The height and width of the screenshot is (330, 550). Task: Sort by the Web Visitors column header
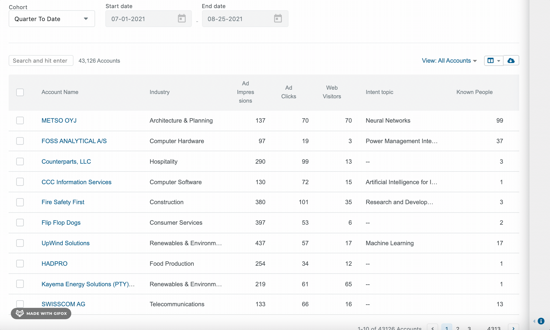[x=332, y=92]
